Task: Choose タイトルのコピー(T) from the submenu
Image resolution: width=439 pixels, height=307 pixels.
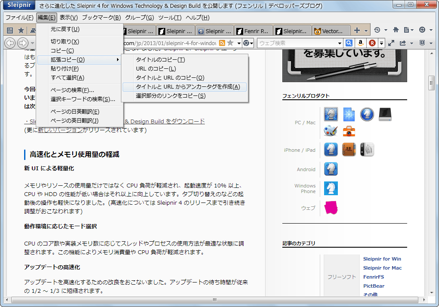Action: click(x=185, y=60)
